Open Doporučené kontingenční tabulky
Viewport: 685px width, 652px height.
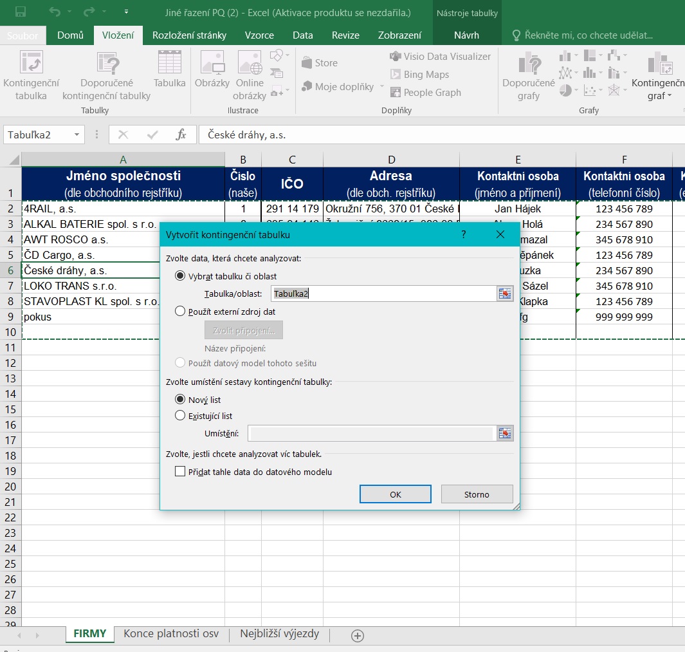[106, 76]
